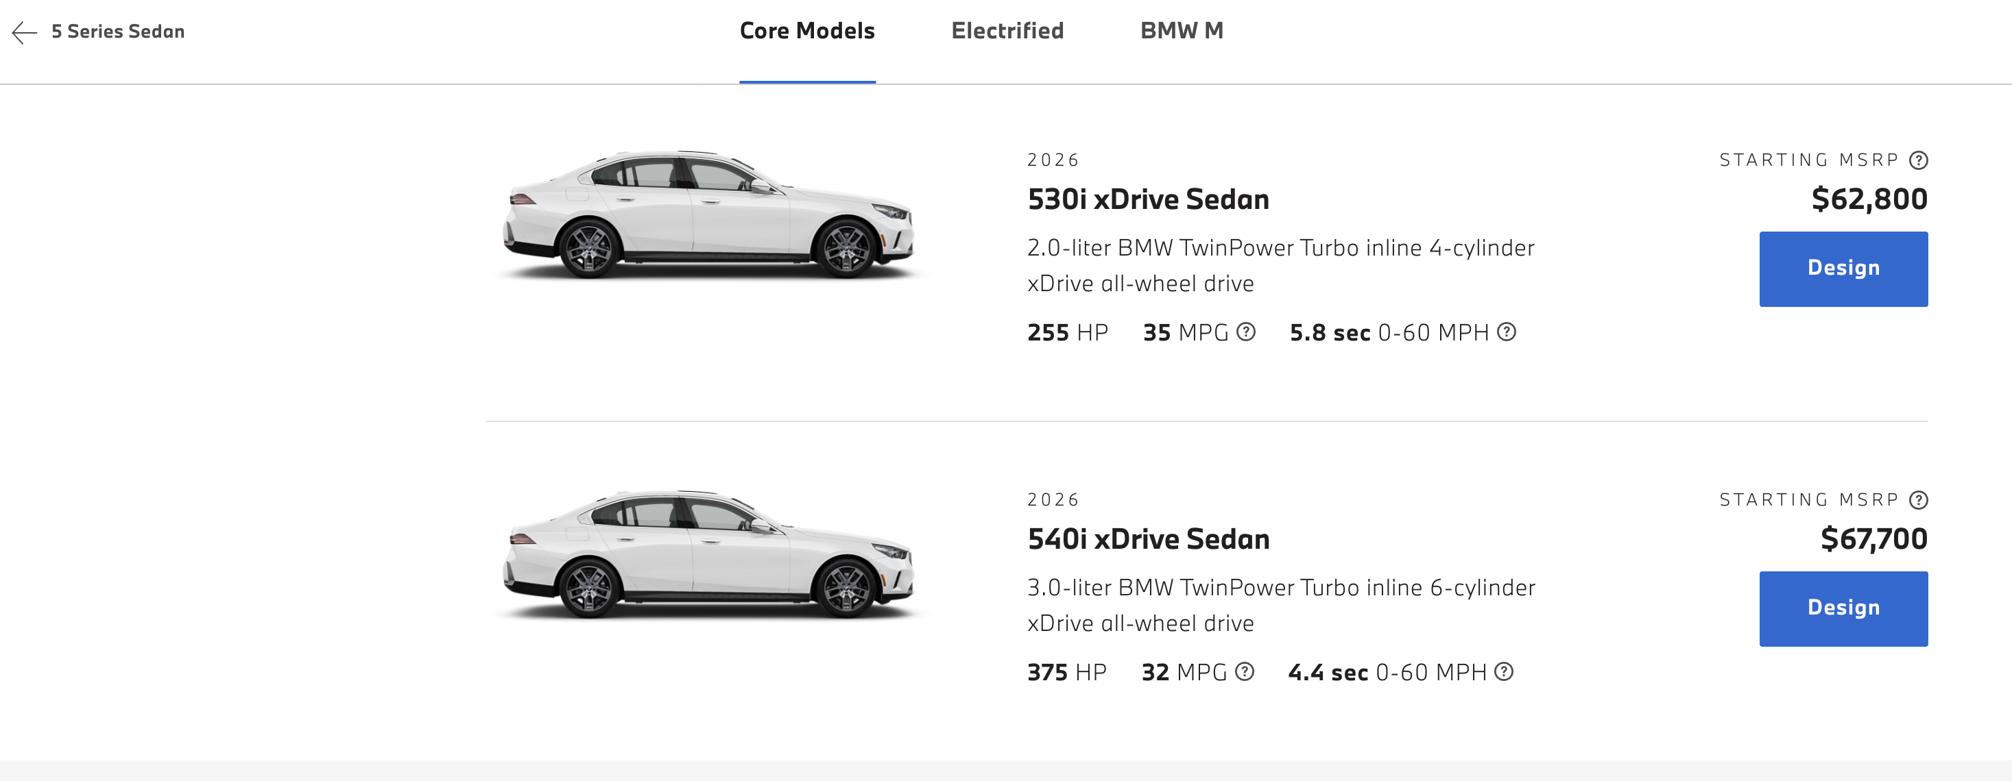Screen dimensions: 2012x781
Task: Go back to 5 Series Sedan link
Action: 118,32
